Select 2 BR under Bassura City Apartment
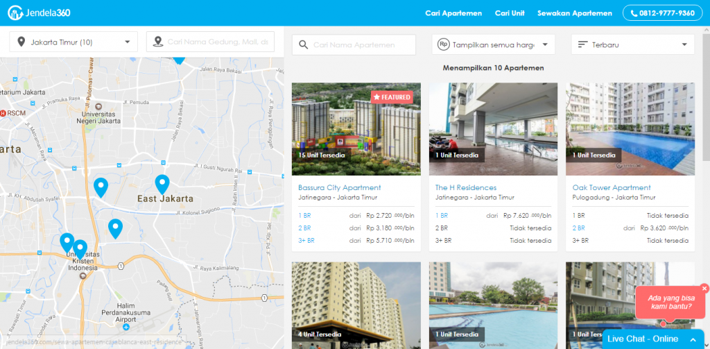Screen dimensions: 710x349 pos(304,228)
